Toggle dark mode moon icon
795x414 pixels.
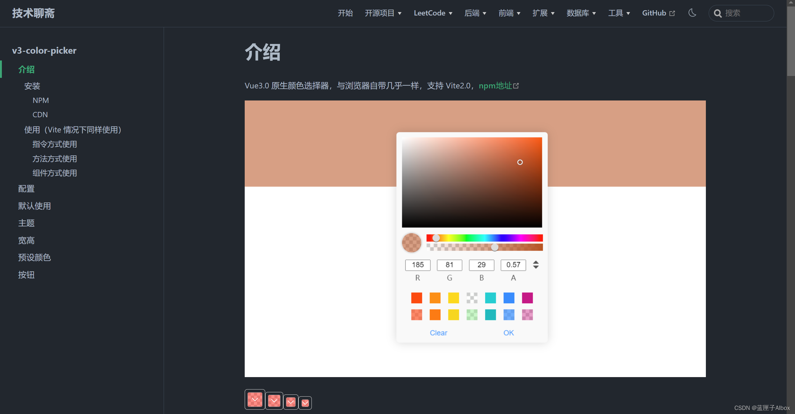click(692, 13)
